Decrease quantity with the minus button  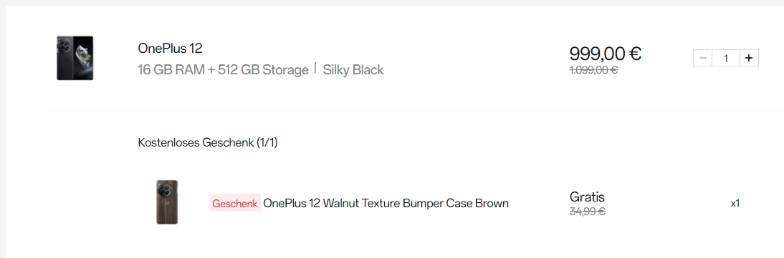tap(702, 59)
